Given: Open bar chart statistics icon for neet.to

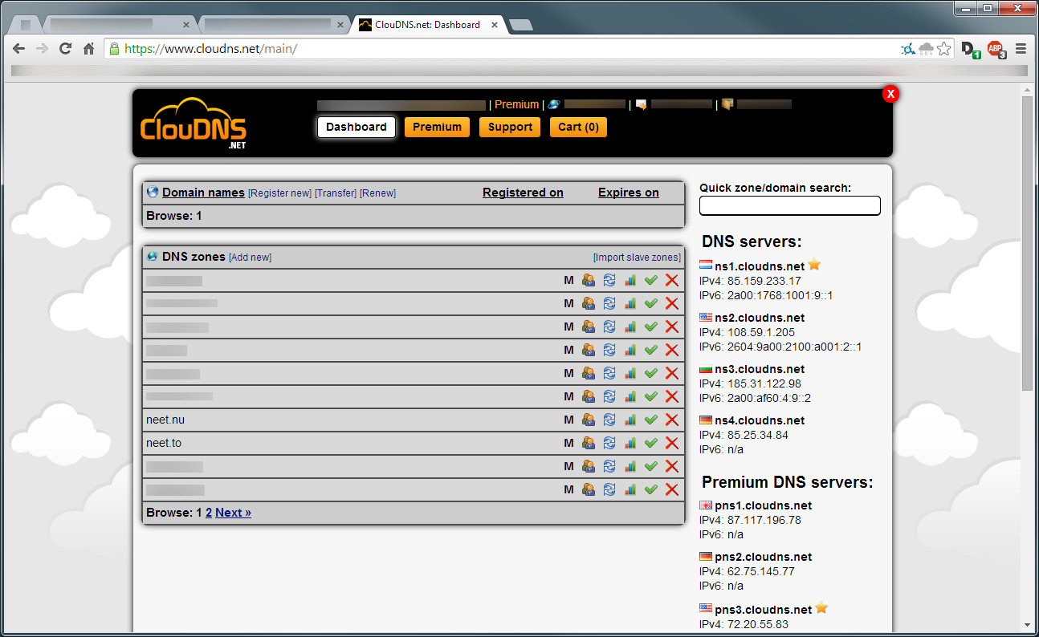Looking at the screenshot, I should 630,443.
